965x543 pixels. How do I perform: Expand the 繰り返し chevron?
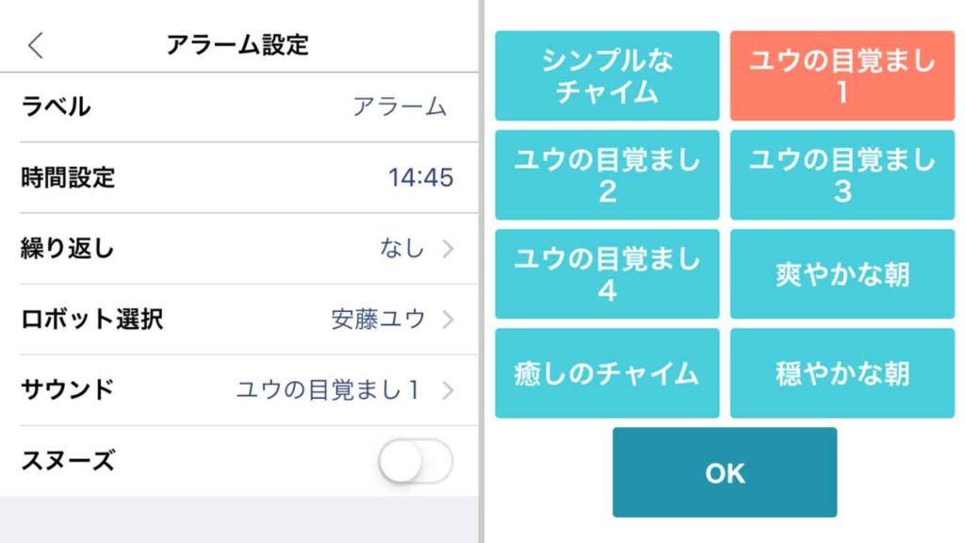tap(448, 249)
